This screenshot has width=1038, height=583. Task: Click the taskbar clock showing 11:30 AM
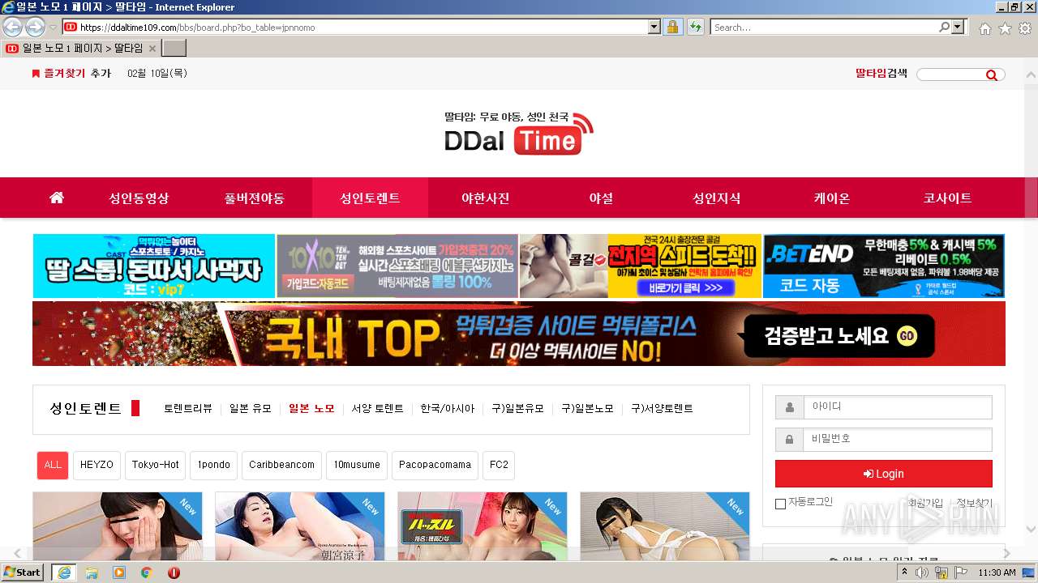pos(997,572)
